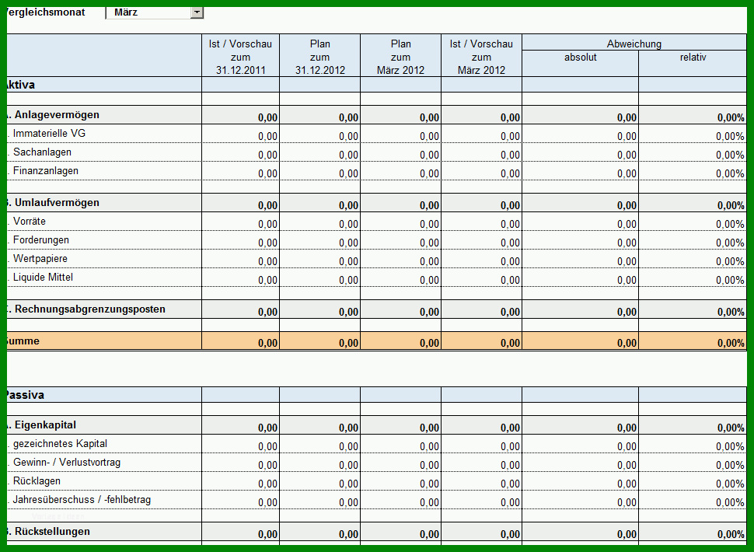
Task: Click Rechnungsabgrenzungsposten value under Ist / Vorschau März 2012
Action: 510,312
